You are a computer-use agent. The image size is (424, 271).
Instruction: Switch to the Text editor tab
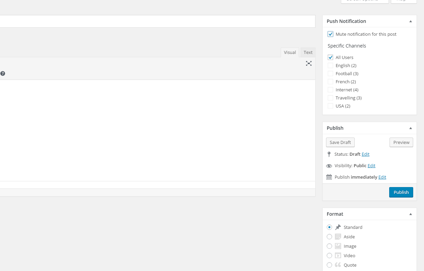coord(308,52)
